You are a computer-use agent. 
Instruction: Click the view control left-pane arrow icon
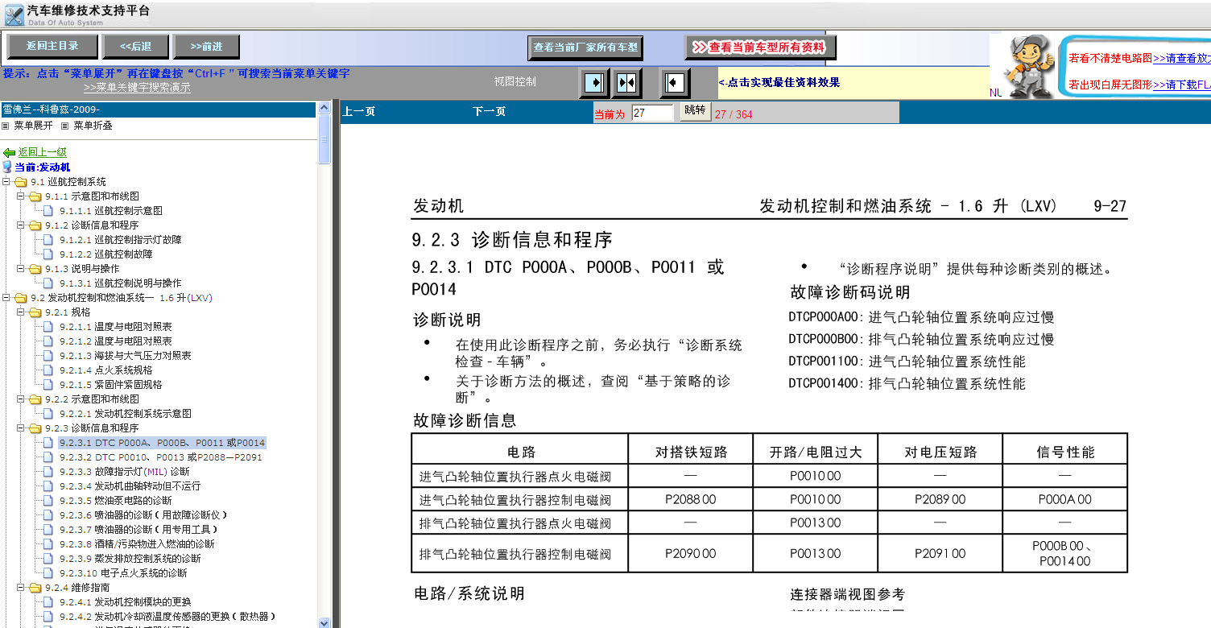(594, 82)
